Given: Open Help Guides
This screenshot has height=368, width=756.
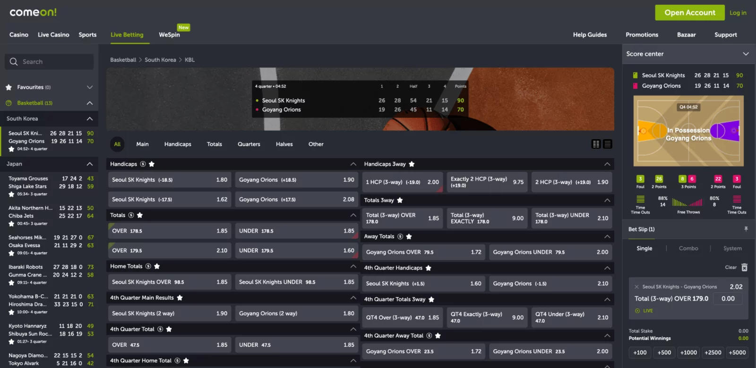Looking at the screenshot, I should click(590, 35).
